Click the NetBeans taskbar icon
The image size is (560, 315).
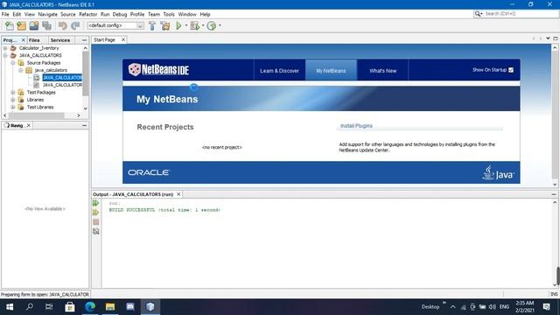pos(150,307)
